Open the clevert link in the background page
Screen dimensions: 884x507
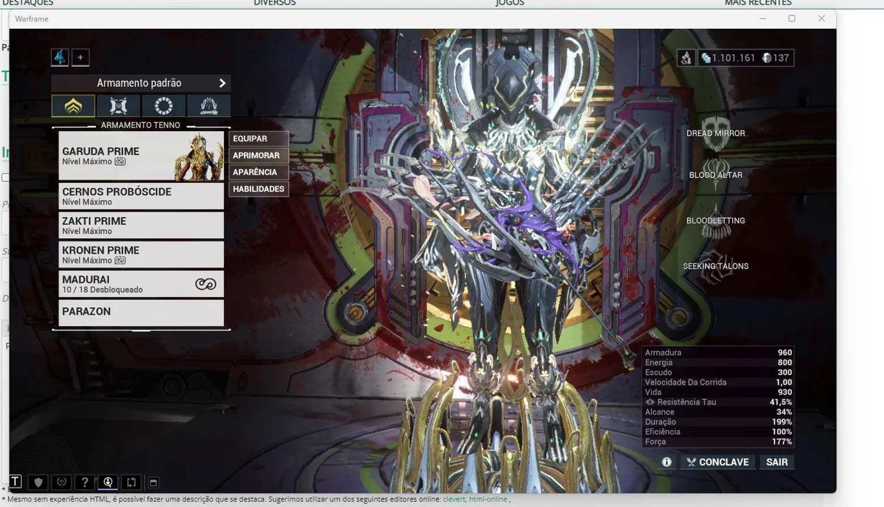[x=454, y=499]
